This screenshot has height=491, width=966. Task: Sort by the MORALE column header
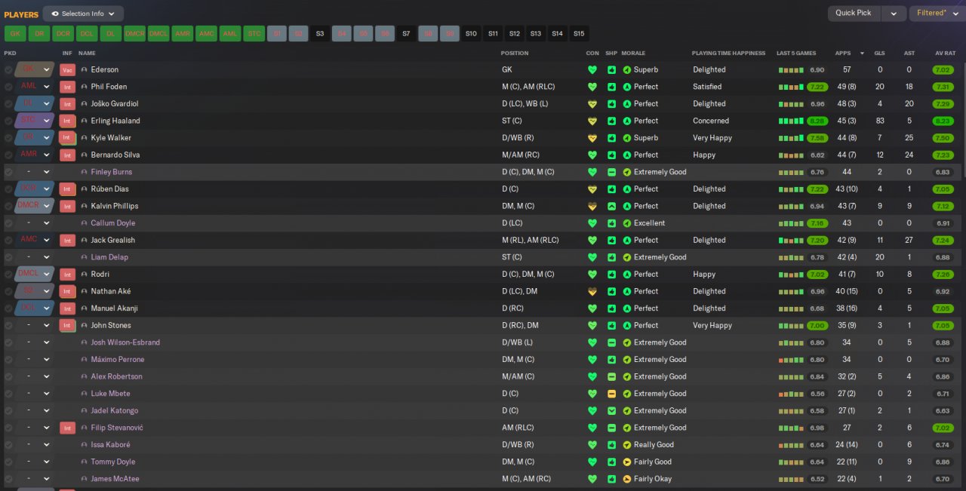click(x=633, y=54)
